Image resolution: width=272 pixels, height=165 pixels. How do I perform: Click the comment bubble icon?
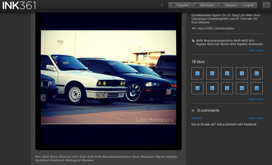pyautogui.click(x=193, y=111)
